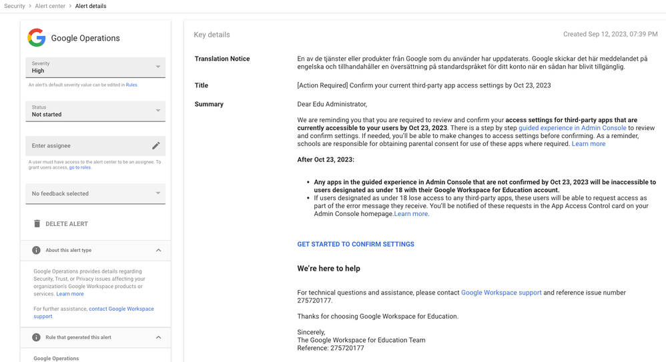Click the Key details heading

tap(212, 35)
